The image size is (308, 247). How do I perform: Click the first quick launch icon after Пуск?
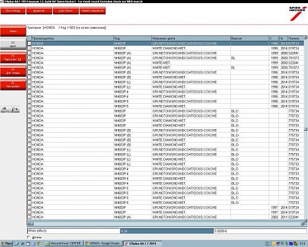coord(17,243)
